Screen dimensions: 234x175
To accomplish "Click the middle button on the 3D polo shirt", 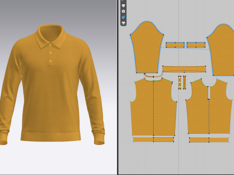I will pyautogui.click(x=51, y=53).
